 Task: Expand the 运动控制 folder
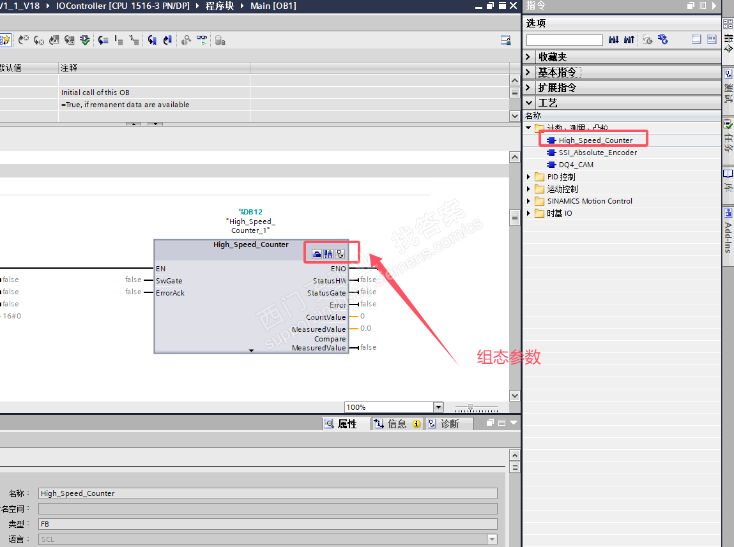(528, 189)
